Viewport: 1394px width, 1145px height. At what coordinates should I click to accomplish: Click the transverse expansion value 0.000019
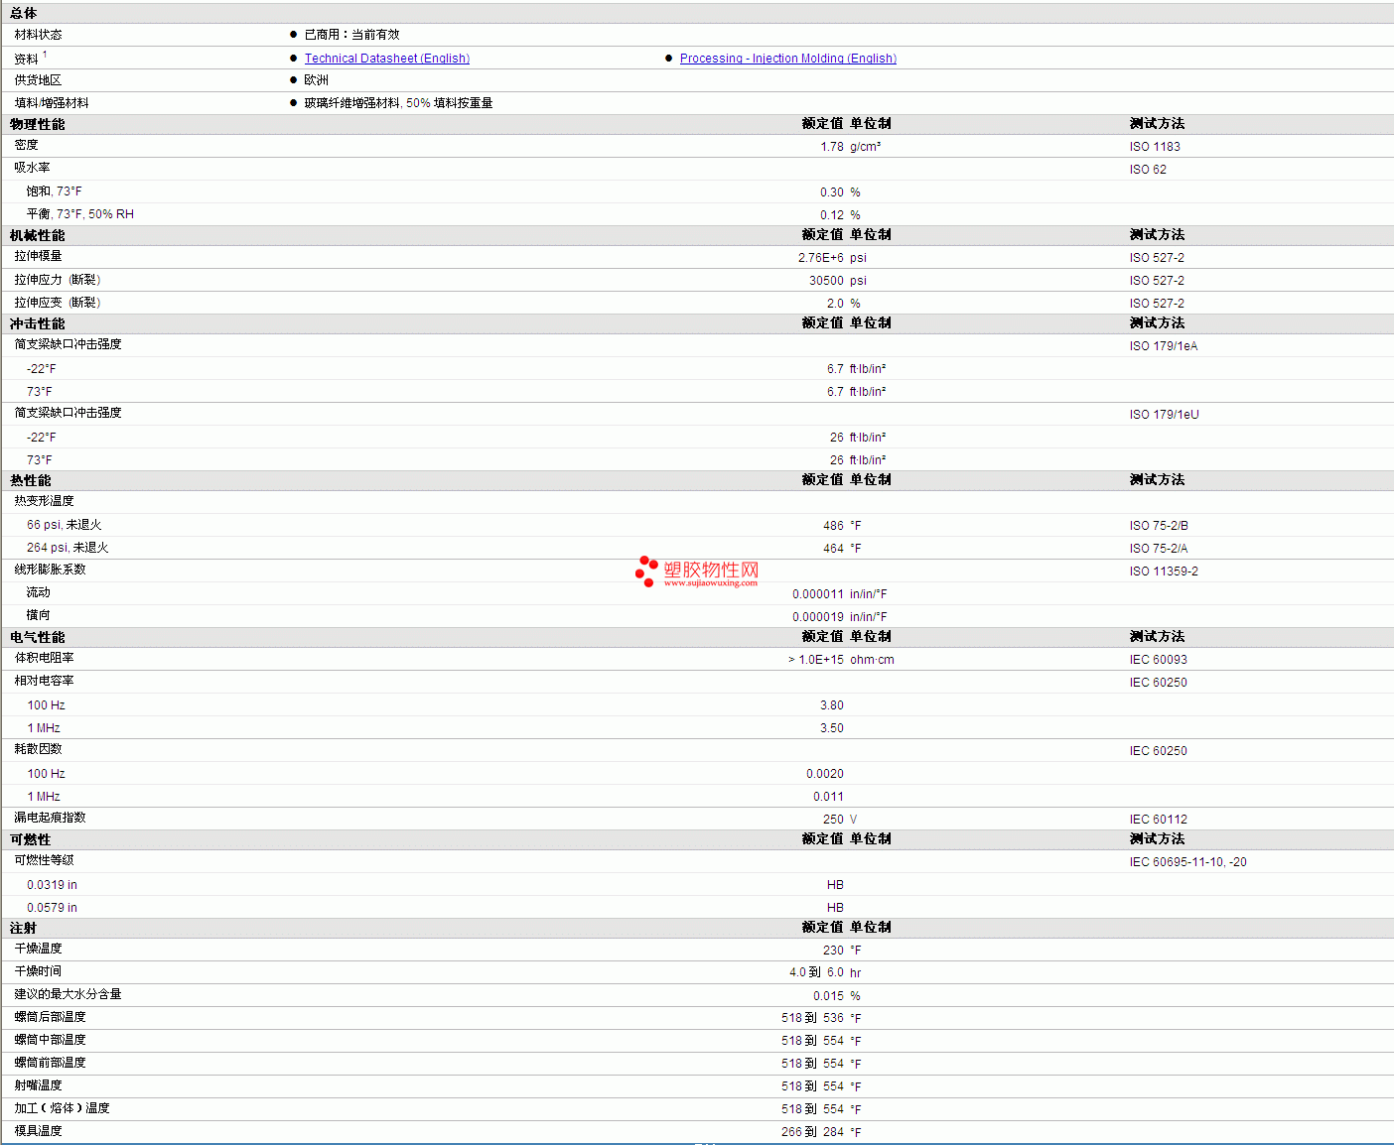tap(818, 617)
